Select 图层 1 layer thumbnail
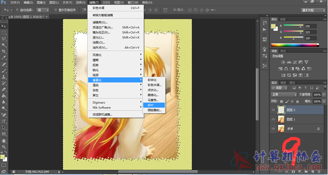This screenshot has height=175, width=328. 281,119
